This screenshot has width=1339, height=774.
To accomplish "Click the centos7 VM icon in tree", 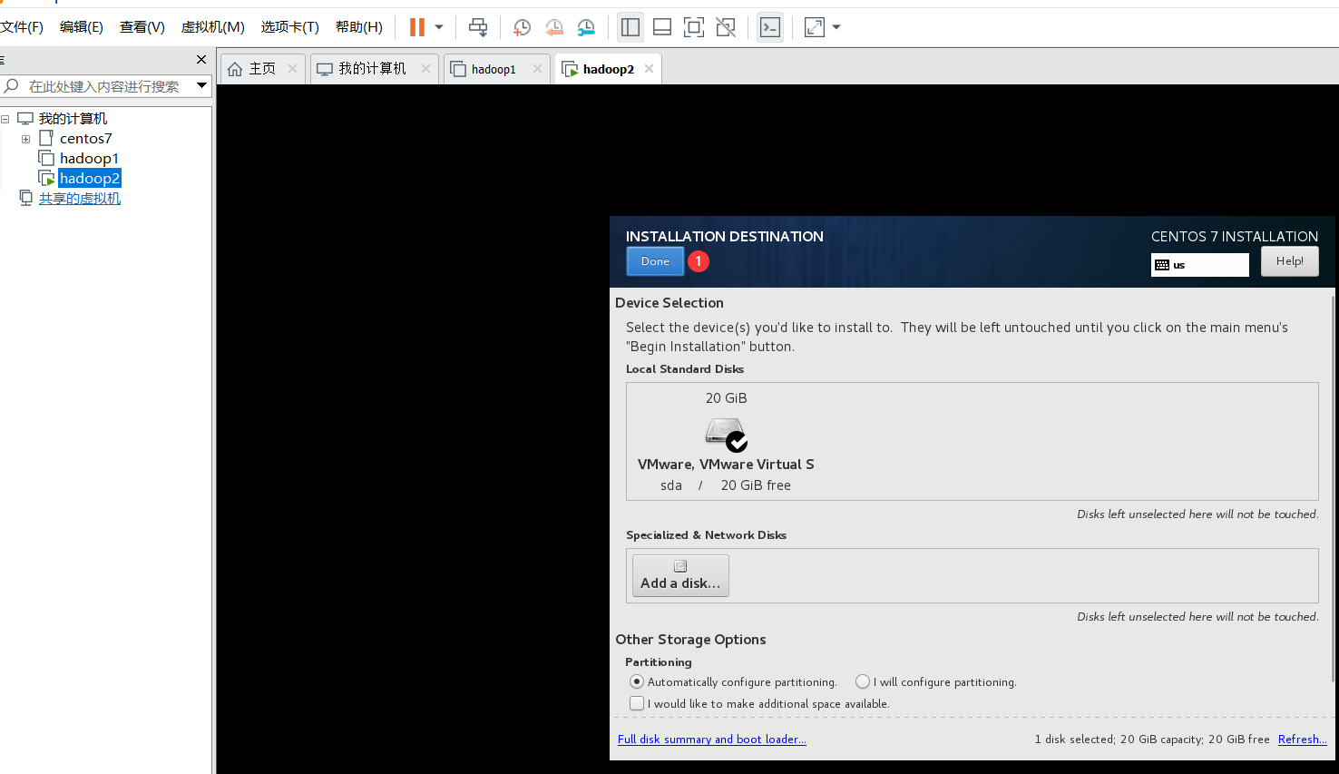I will click(x=46, y=138).
